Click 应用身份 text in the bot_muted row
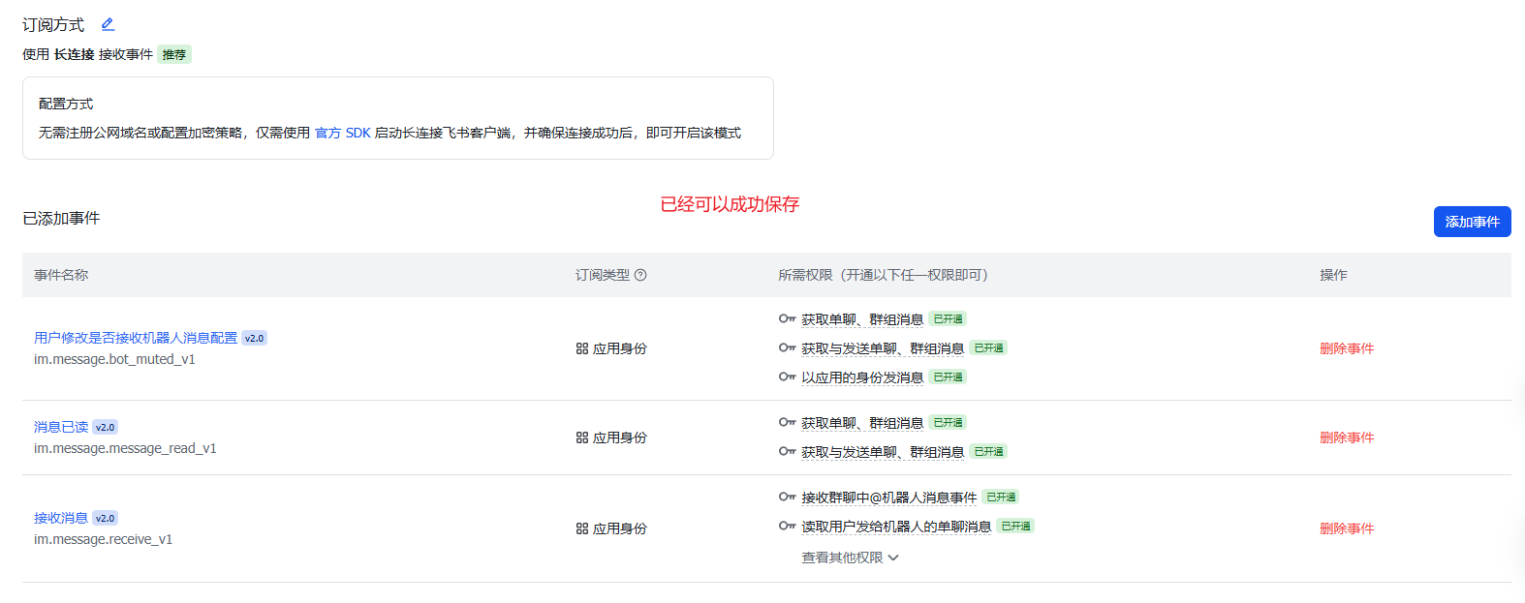1525x603 pixels. pos(620,348)
